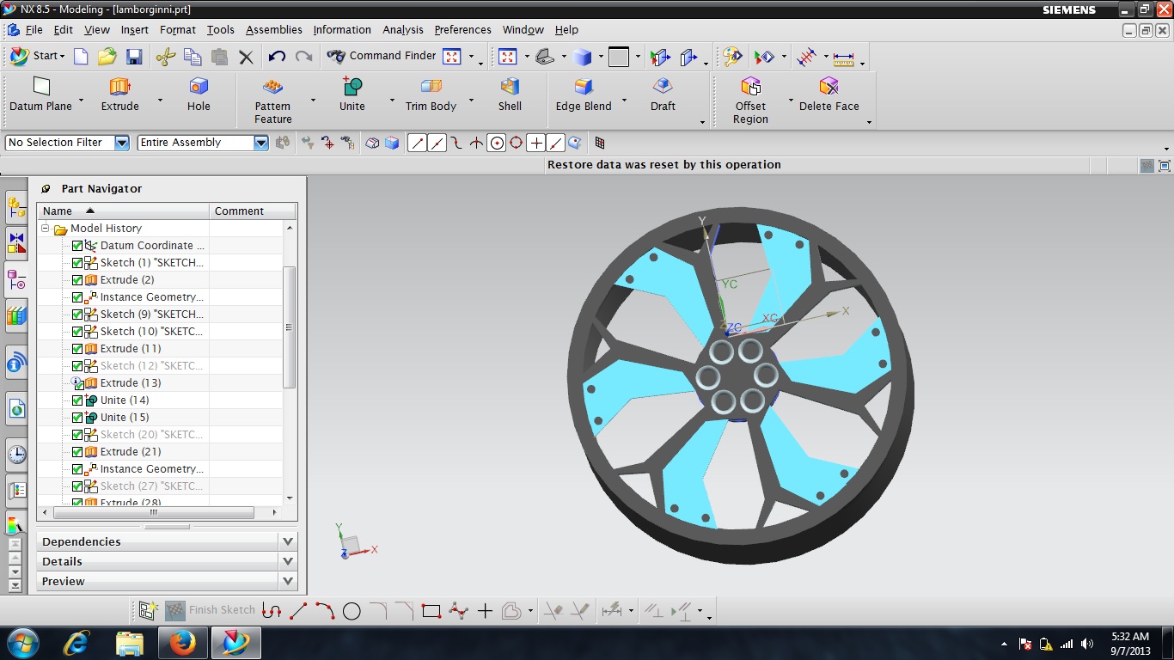This screenshot has width=1174, height=660.
Task: Open the Insert menu
Action: (x=134, y=29)
